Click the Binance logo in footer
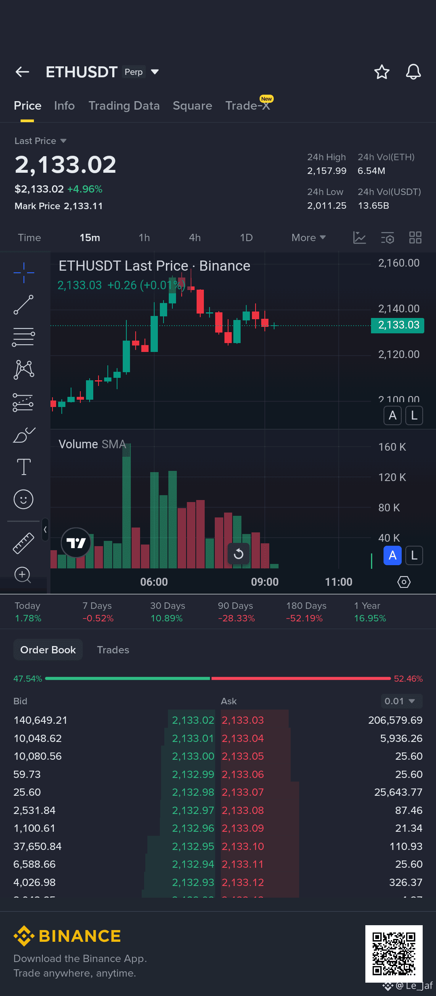This screenshot has height=996, width=436. pyautogui.click(x=67, y=936)
